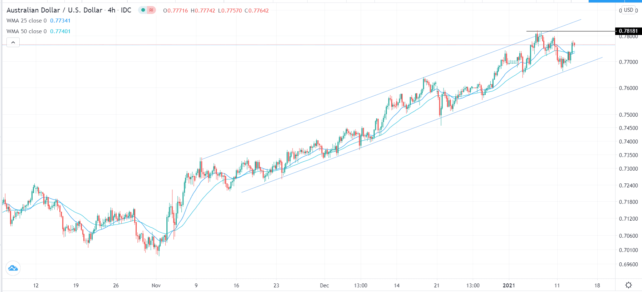Click the Australian Dollar / U.S. Dollar symbol title
The width and height of the screenshot is (642, 292).
click(x=54, y=10)
